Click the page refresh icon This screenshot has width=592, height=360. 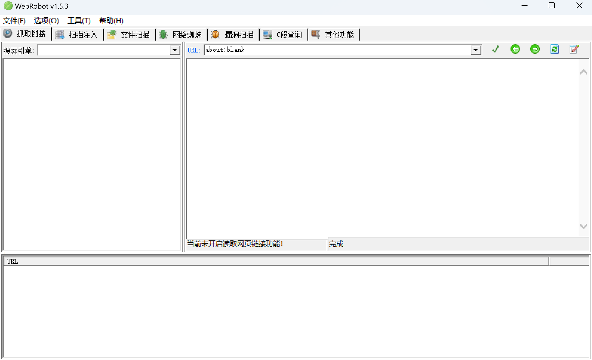(x=554, y=49)
